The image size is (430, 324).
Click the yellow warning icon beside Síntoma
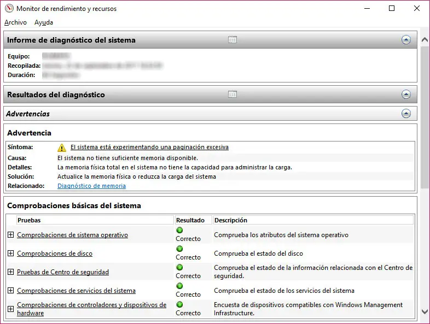coord(62,148)
